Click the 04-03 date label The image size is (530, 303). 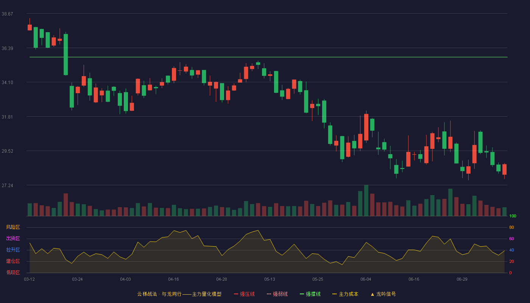pyautogui.click(x=125, y=279)
